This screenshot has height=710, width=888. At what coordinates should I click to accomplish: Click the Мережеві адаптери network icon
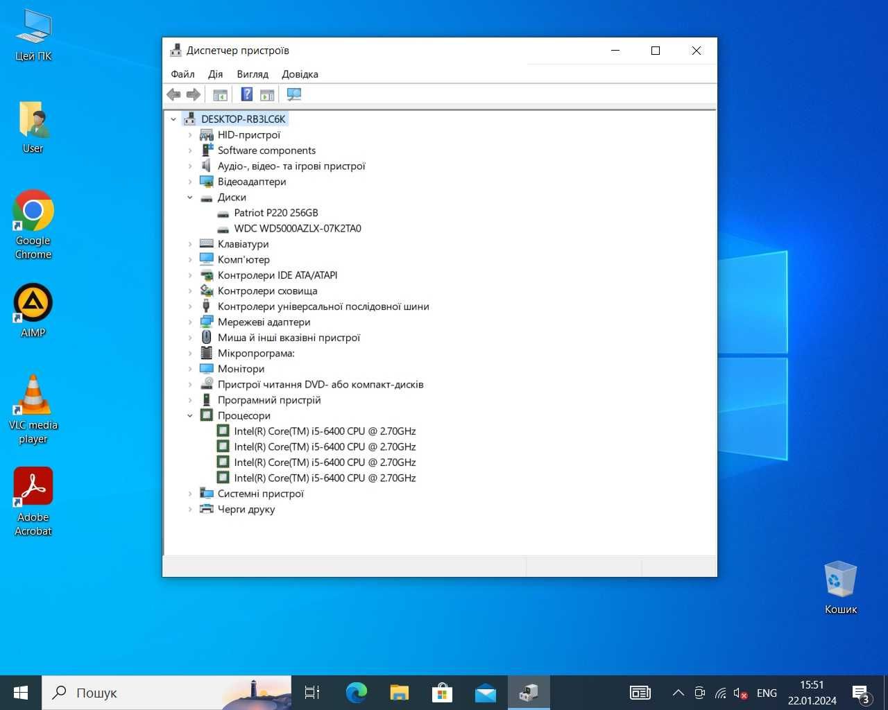coord(206,322)
